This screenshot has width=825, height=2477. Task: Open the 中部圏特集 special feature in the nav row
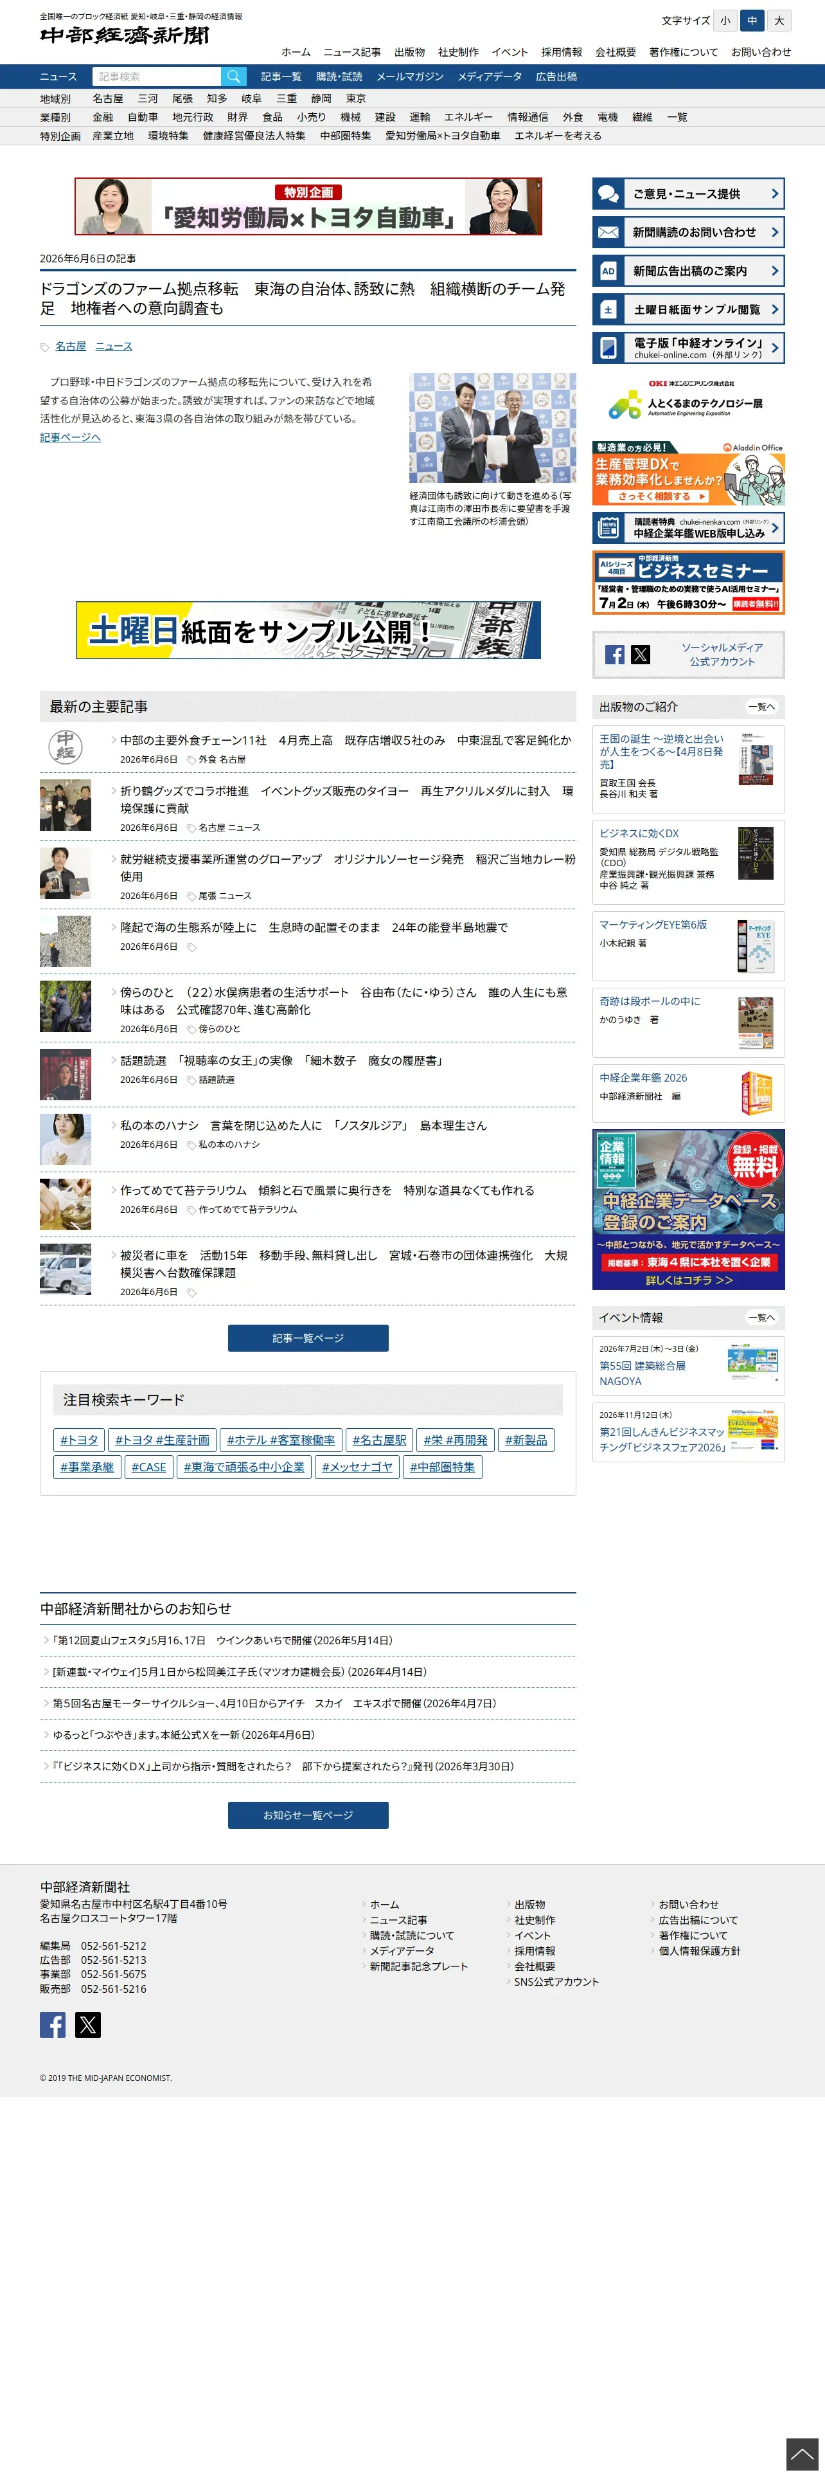pyautogui.click(x=346, y=136)
